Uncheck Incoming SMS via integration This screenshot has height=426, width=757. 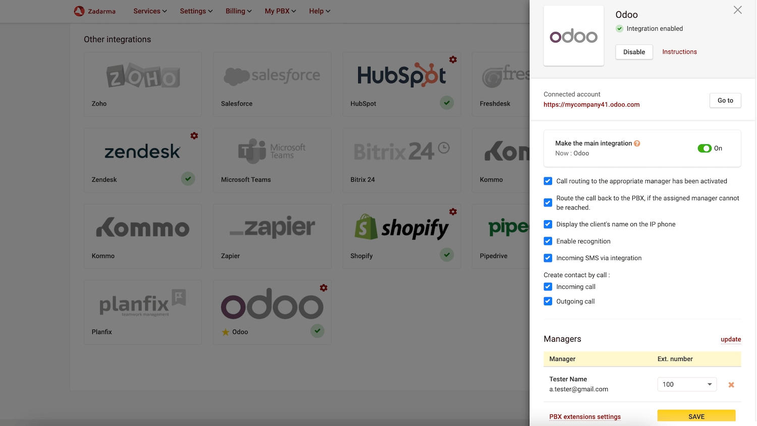click(548, 258)
